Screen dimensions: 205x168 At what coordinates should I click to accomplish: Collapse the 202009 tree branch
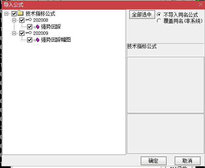(14, 33)
